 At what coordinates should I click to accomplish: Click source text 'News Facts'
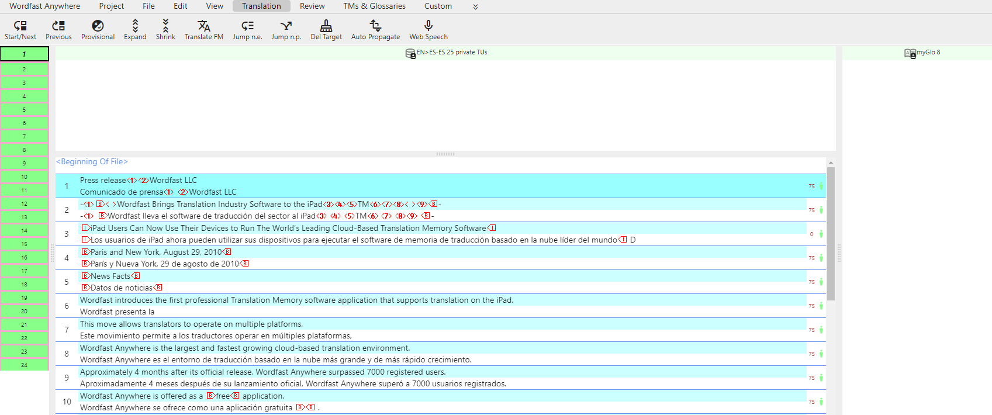(x=110, y=276)
